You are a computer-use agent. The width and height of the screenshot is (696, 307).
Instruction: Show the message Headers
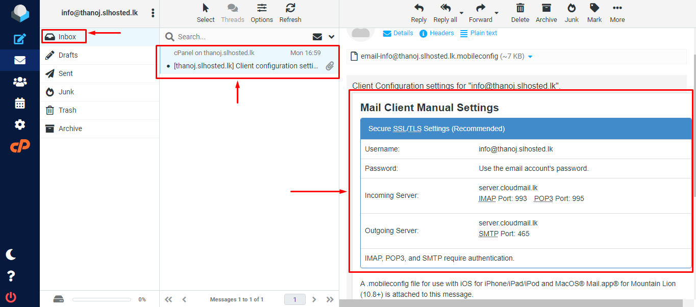point(437,33)
